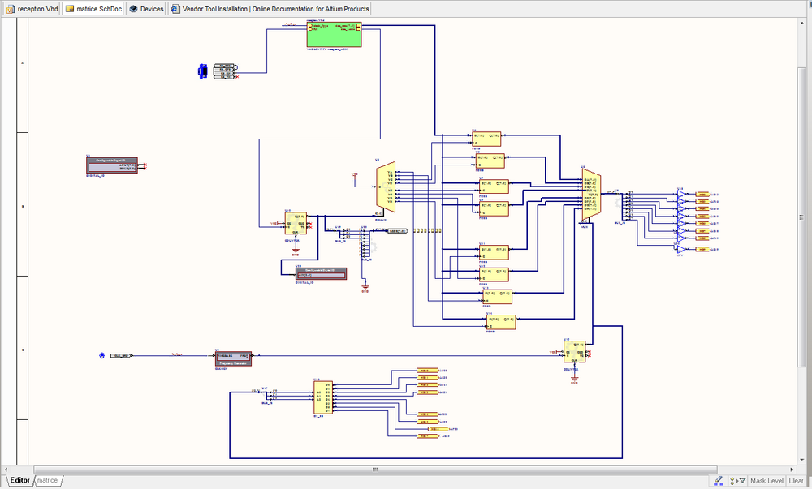The image size is (812, 489).
Task: Select the green VHDL entity block
Action: [x=334, y=35]
